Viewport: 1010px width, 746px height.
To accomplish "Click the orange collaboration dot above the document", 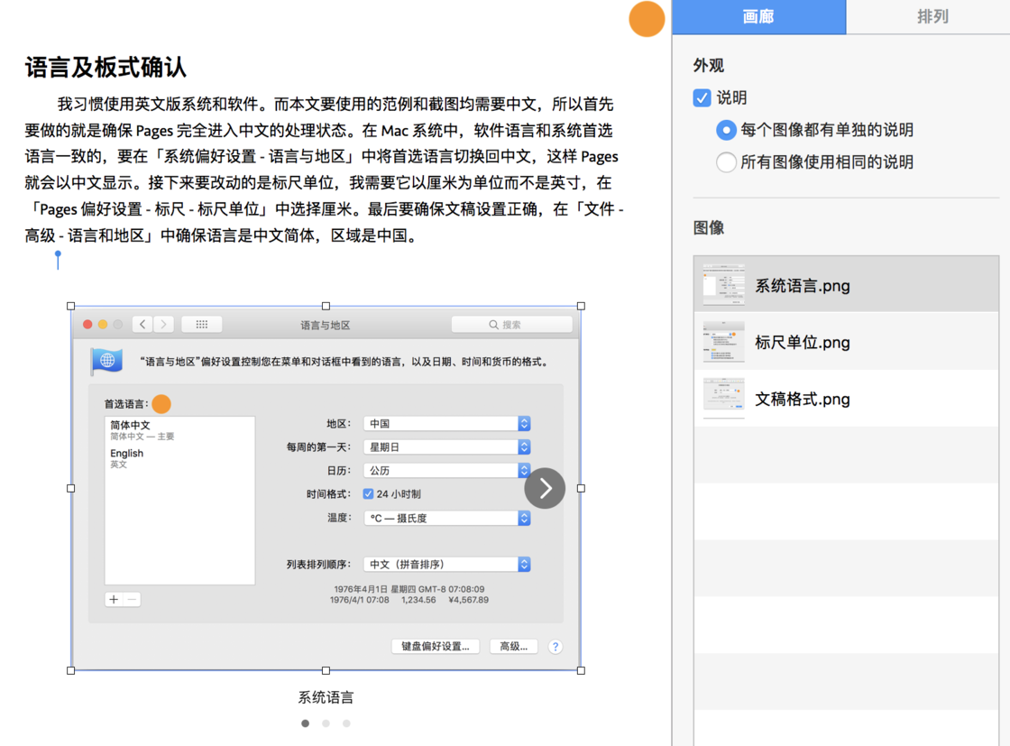I will pyautogui.click(x=647, y=18).
